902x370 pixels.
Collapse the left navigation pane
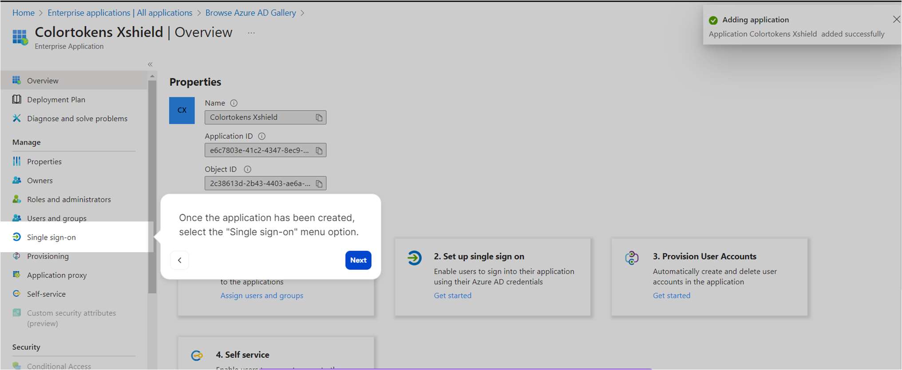(x=150, y=65)
